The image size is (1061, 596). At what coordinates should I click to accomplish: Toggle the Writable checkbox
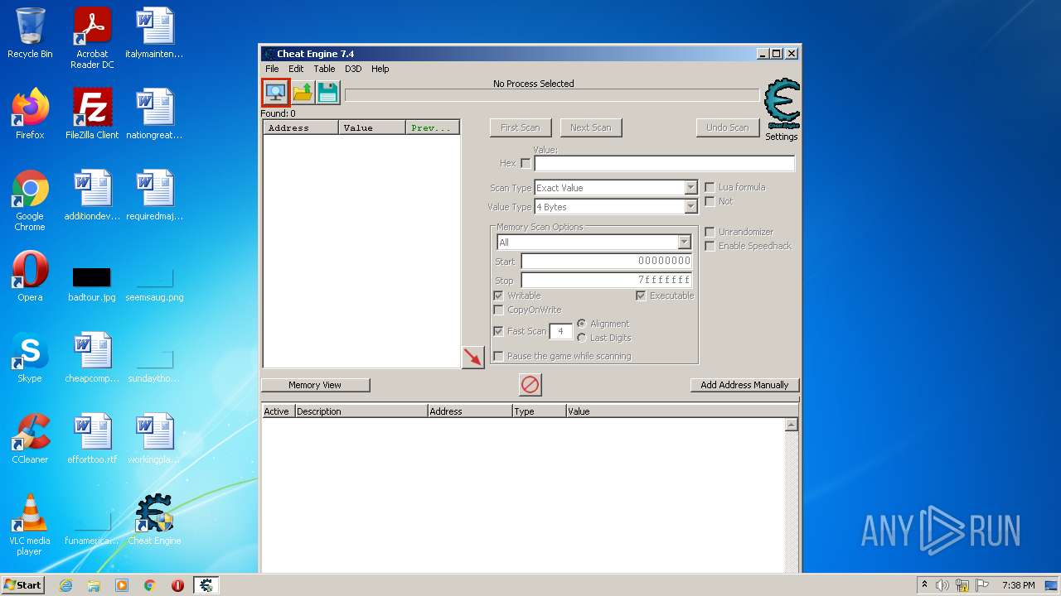[498, 296]
